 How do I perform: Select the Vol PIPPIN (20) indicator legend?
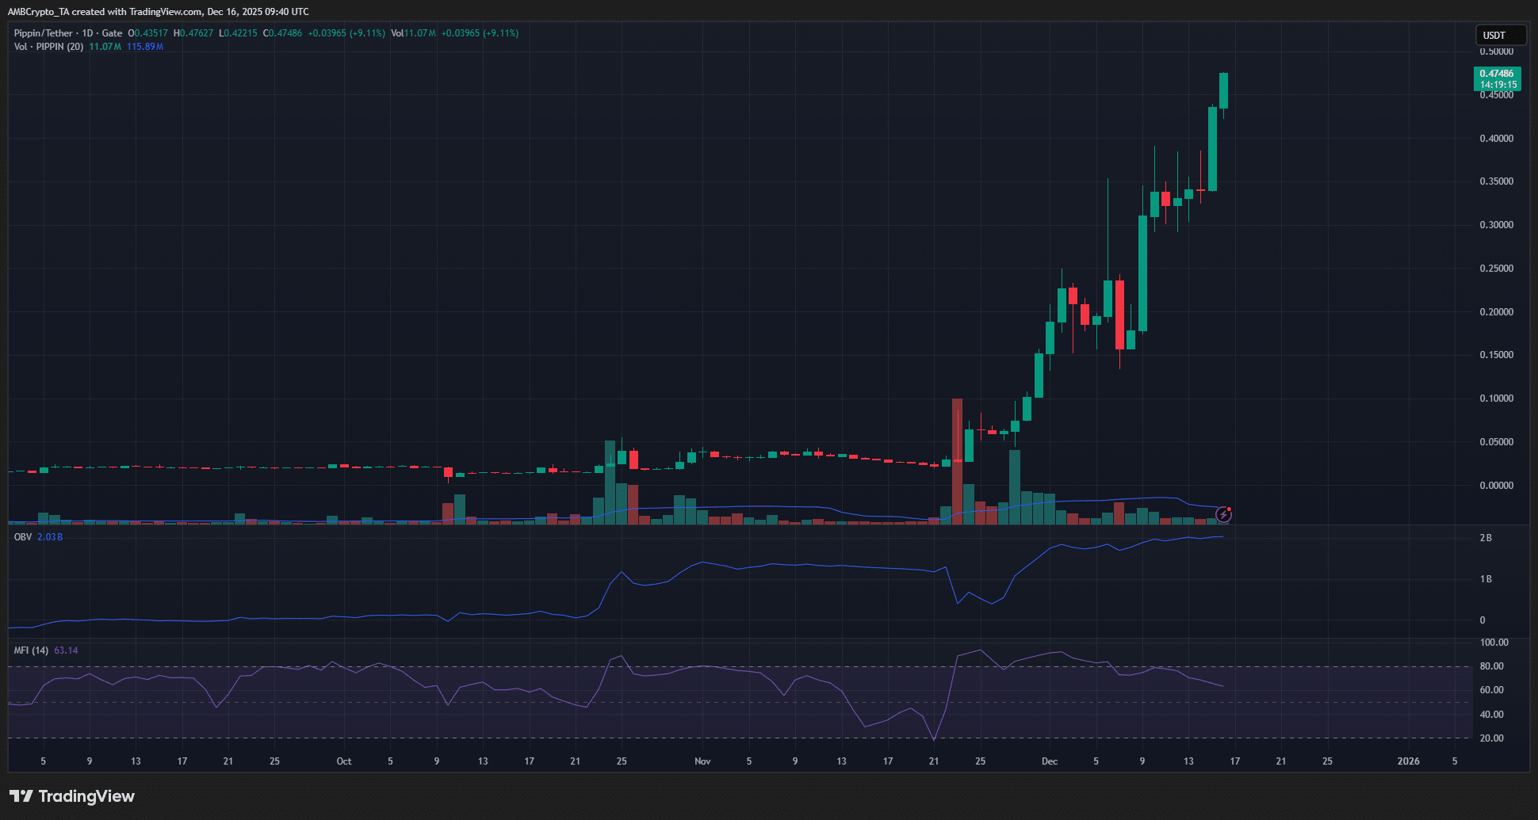48,47
